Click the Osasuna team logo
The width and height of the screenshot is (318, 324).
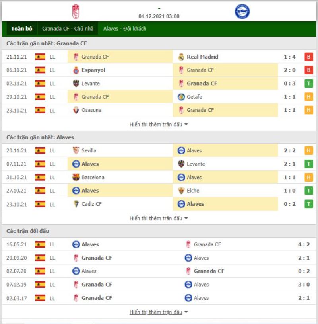[x=76, y=110]
